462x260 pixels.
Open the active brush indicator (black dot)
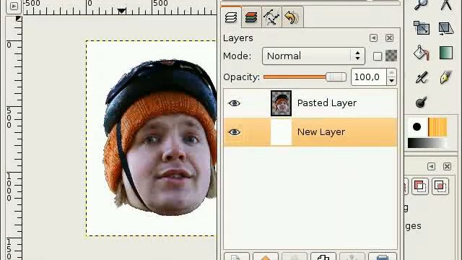point(417,127)
